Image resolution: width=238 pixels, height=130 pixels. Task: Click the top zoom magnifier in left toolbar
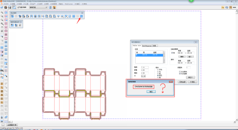[x=2, y=12]
